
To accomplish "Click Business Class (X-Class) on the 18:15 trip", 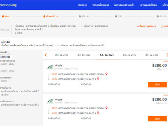I will coord(66,103).
